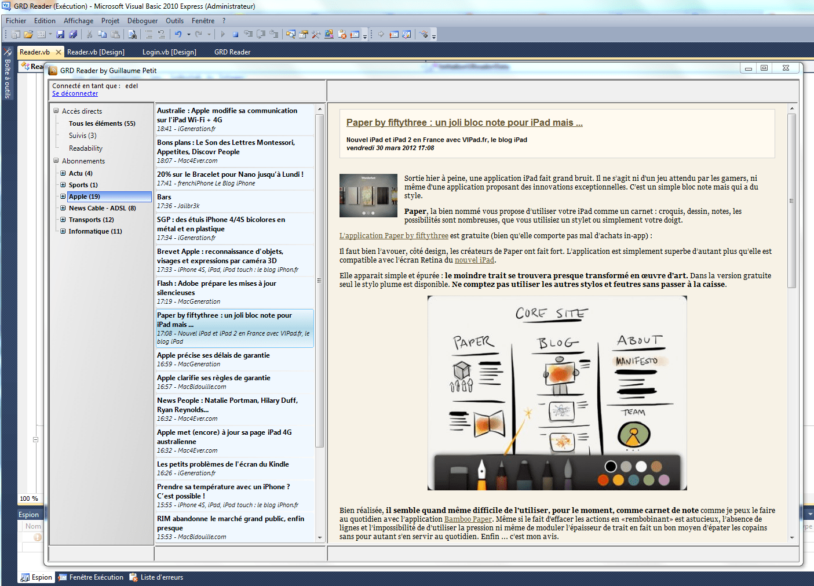
Task: Select Suivis (3) in the tree
Action: tap(83, 136)
